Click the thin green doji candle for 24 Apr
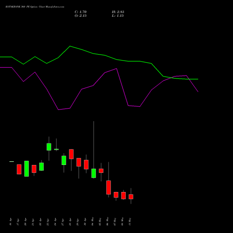Screen dimensions: 233x233 (56, 149)
